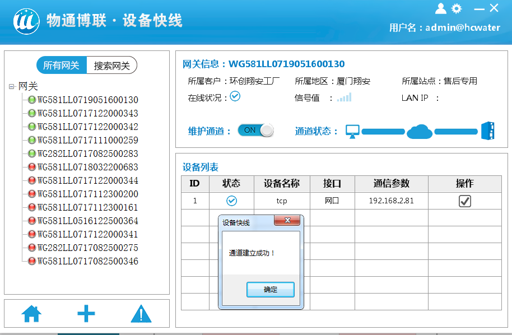This screenshot has height=335, width=512.
Task: Open the settings gear icon
Action: point(457,8)
